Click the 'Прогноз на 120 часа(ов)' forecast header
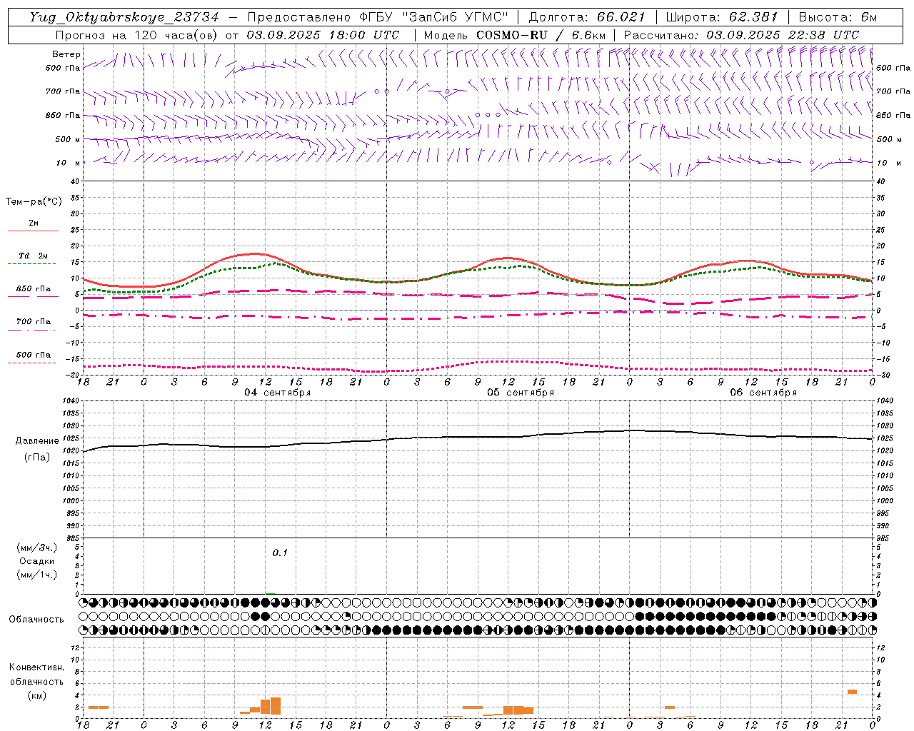The height and width of the screenshot is (731, 914). pyautogui.click(x=137, y=35)
